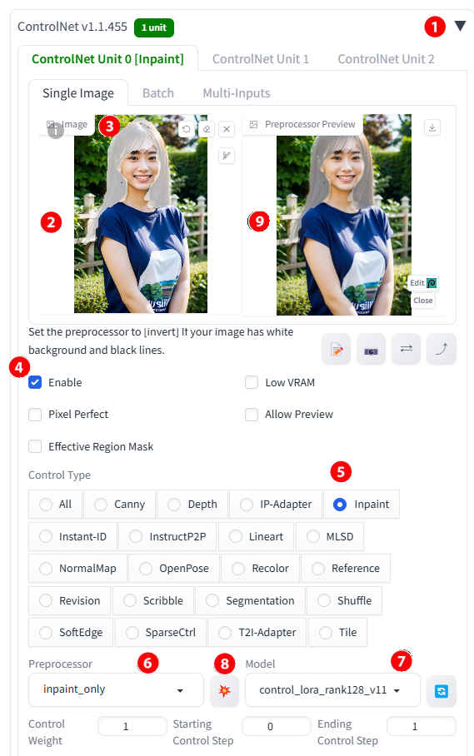Remove the input image with X icon
Viewport: 474px width, 756px height.
click(x=227, y=129)
